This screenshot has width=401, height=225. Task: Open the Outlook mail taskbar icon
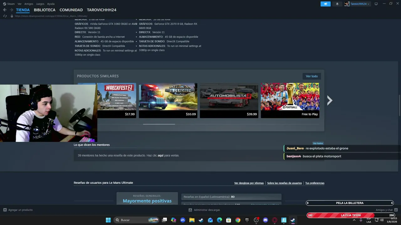(210, 220)
